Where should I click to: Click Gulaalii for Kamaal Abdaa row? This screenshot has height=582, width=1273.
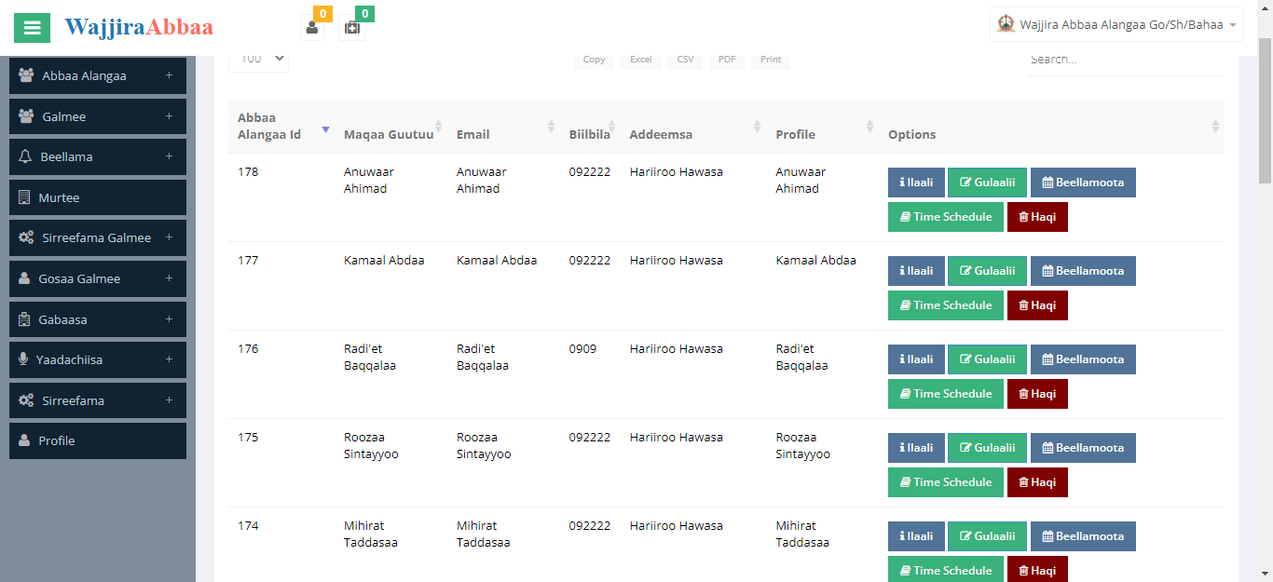987,271
